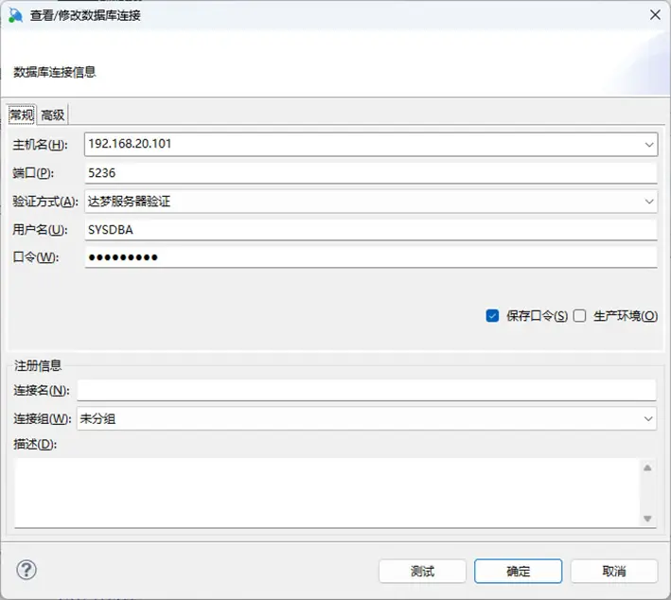This screenshot has height=600, width=671.
Task: Switch to the 高级 tab
Action: coord(53,115)
